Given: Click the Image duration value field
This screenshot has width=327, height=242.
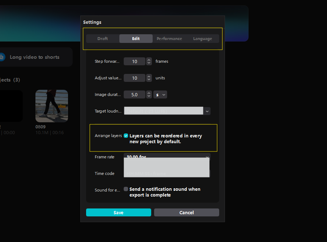Looking at the screenshot, I should point(135,95).
